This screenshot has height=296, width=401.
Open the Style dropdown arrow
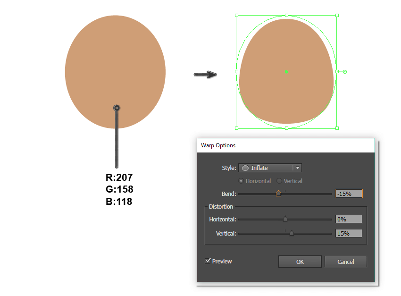pos(297,168)
